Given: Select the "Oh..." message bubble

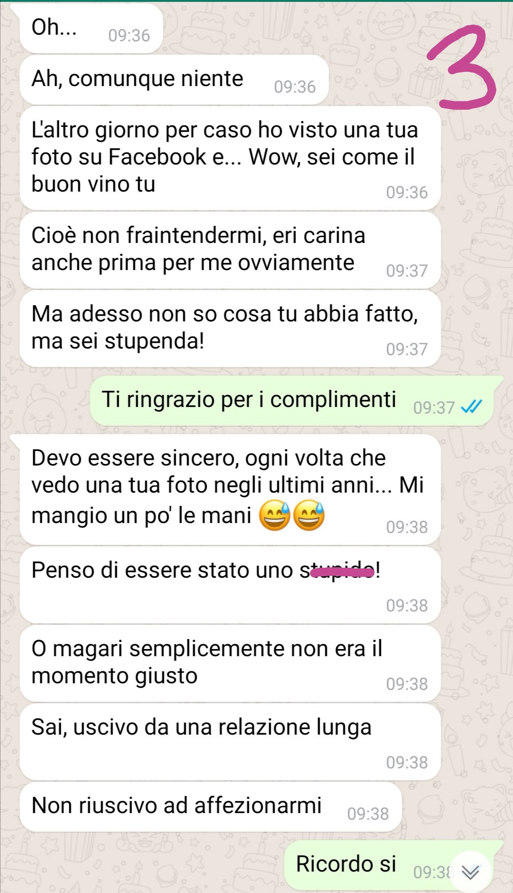Looking at the screenshot, I should [91, 28].
